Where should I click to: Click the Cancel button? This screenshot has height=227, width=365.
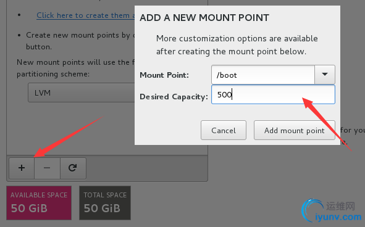pyautogui.click(x=224, y=130)
